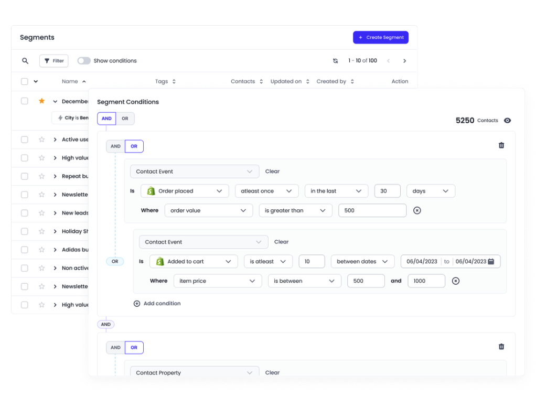Open the Order placed event dropdown
The image size is (536, 407).
[185, 191]
